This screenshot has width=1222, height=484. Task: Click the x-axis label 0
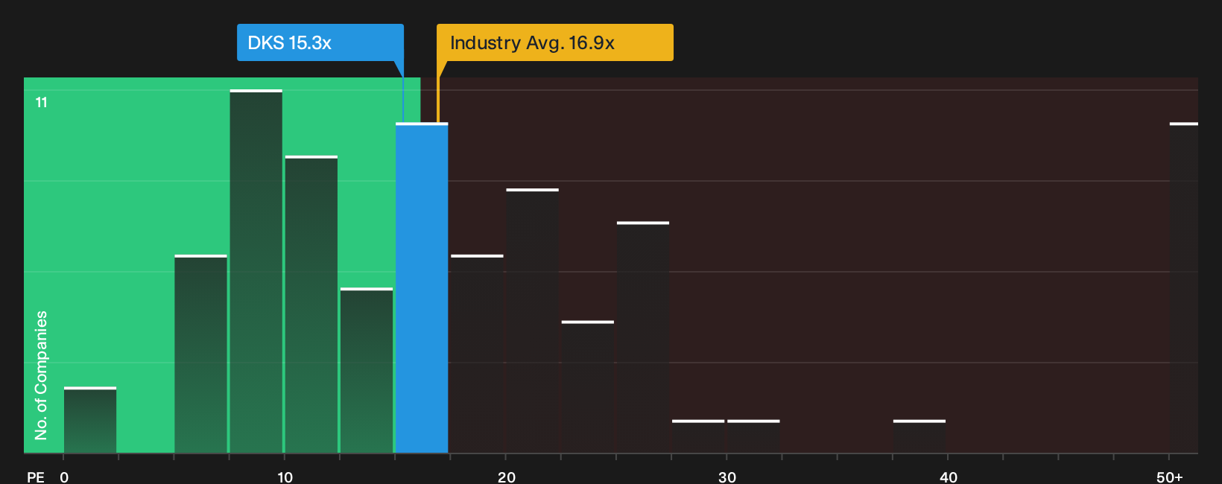[x=64, y=477]
